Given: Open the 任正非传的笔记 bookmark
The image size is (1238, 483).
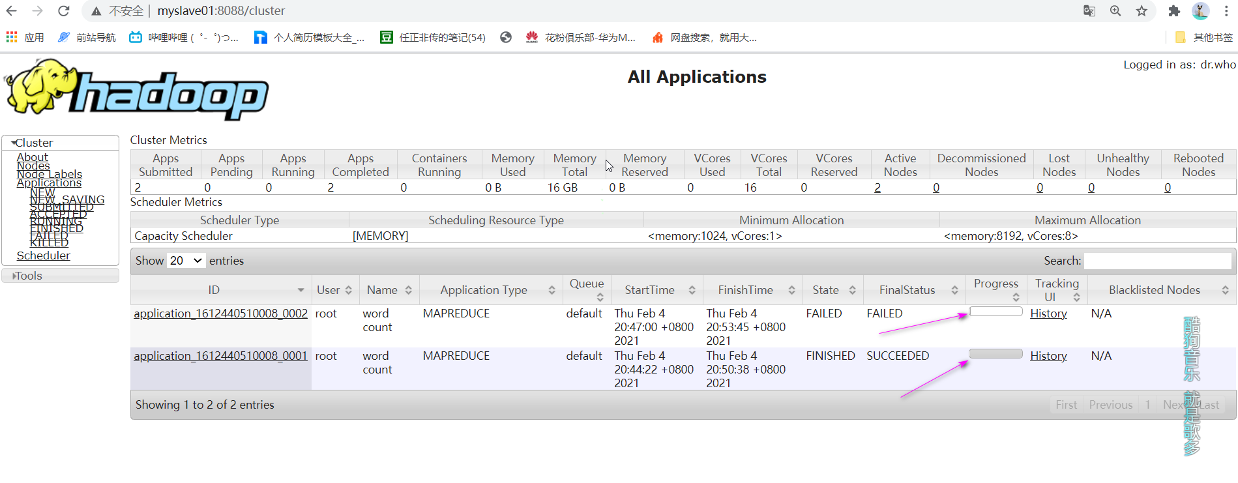Looking at the screenshot, I should (433, 38).
